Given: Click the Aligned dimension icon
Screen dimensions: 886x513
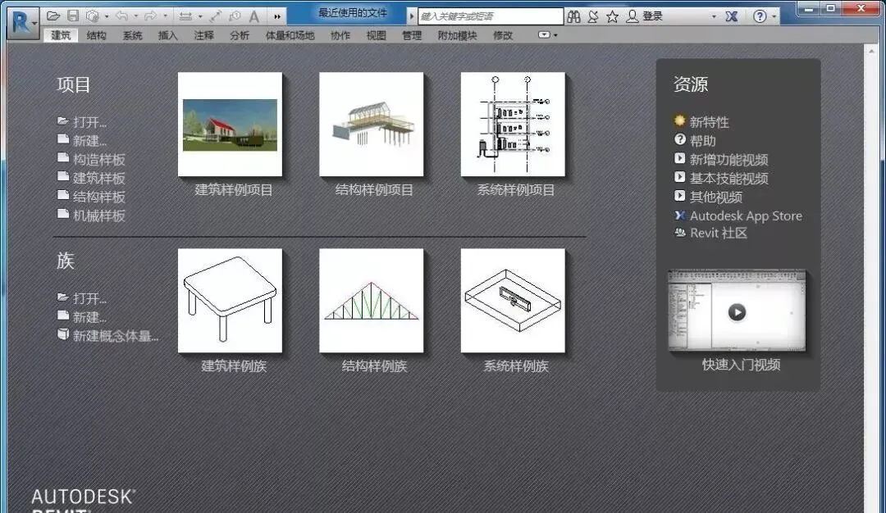Looking at the screenshot, I should pos(216,16).
